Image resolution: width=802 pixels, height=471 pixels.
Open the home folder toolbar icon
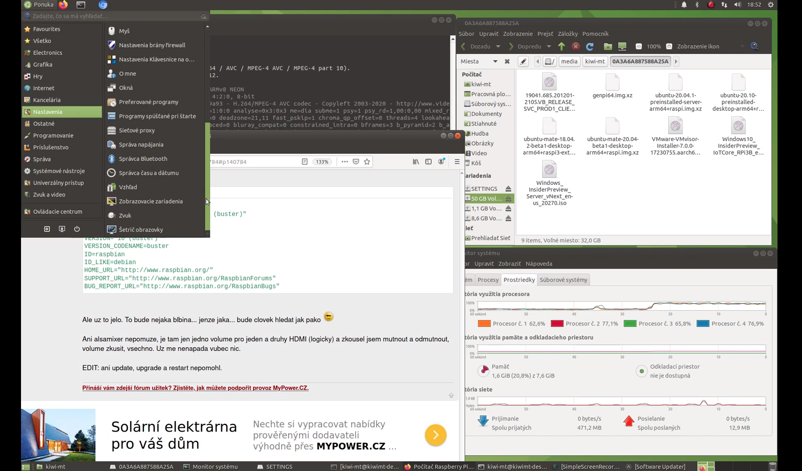click(608, 46)
